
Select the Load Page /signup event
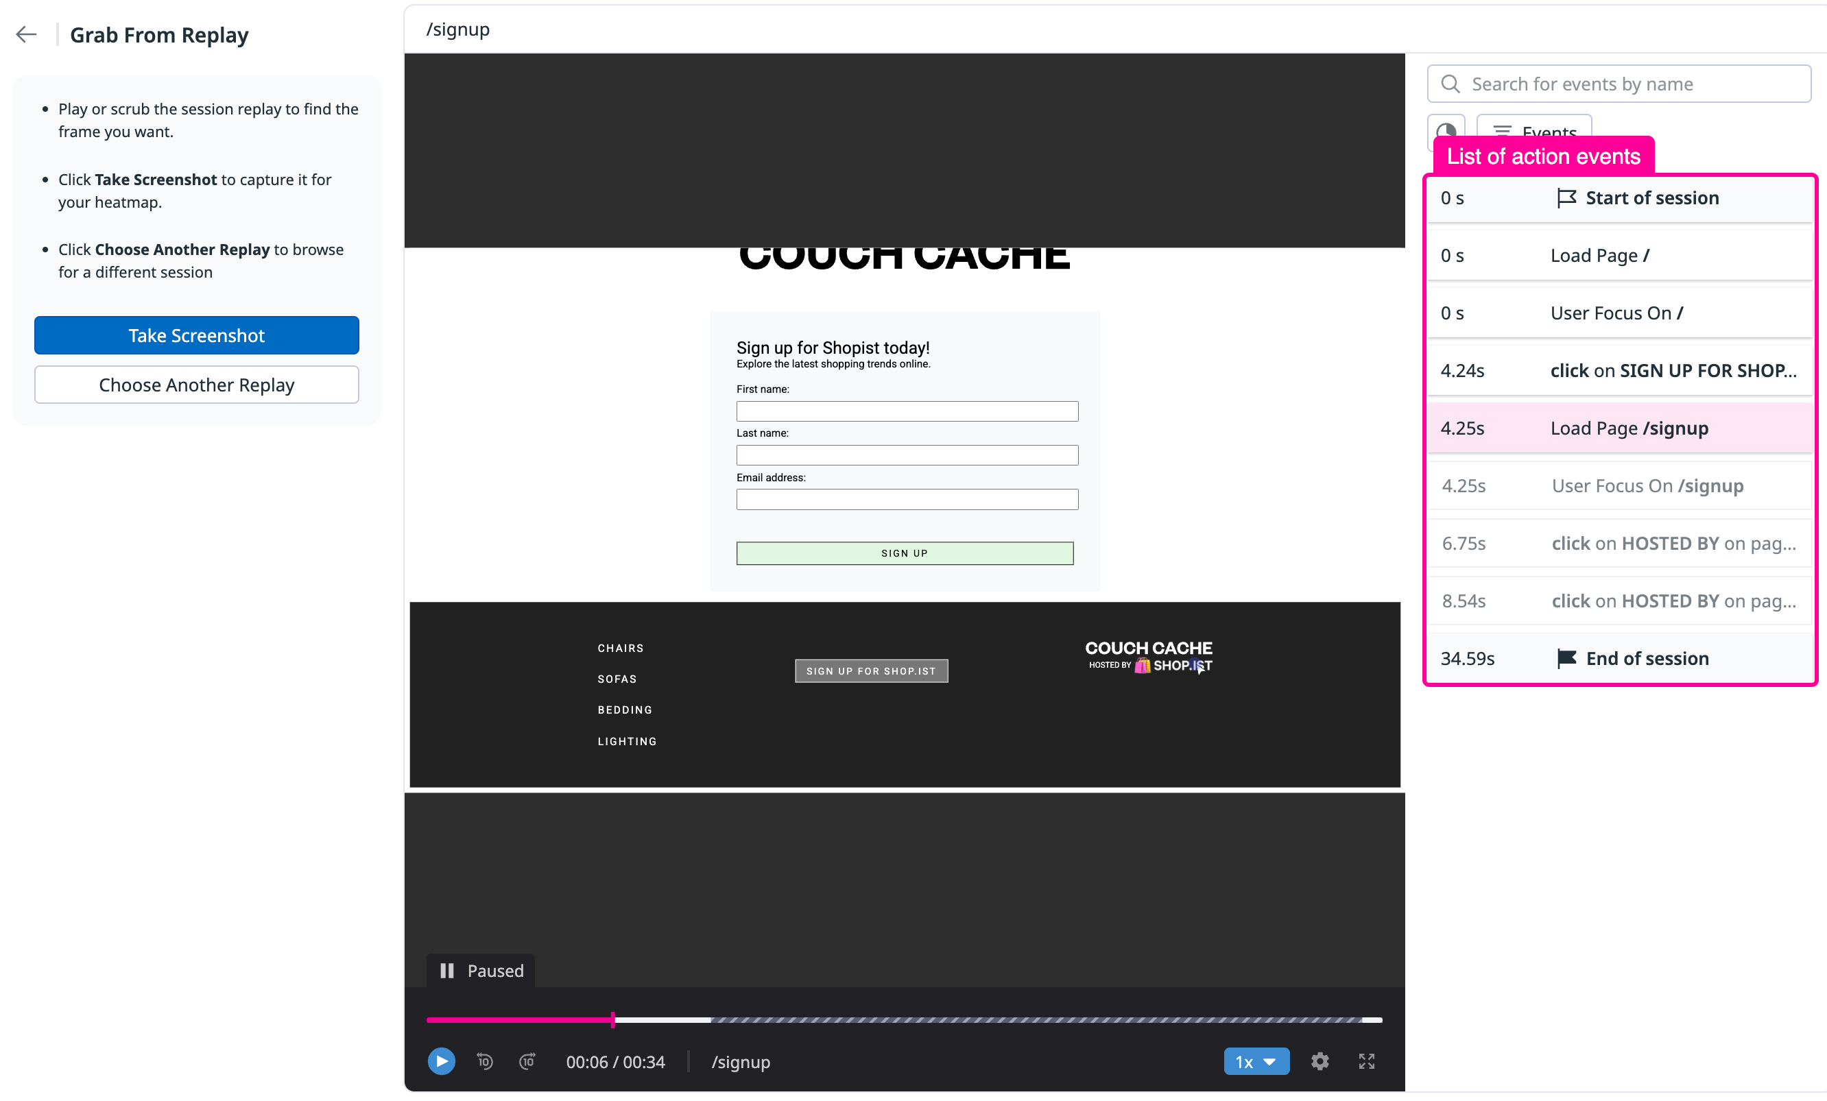pos(1620,428)
